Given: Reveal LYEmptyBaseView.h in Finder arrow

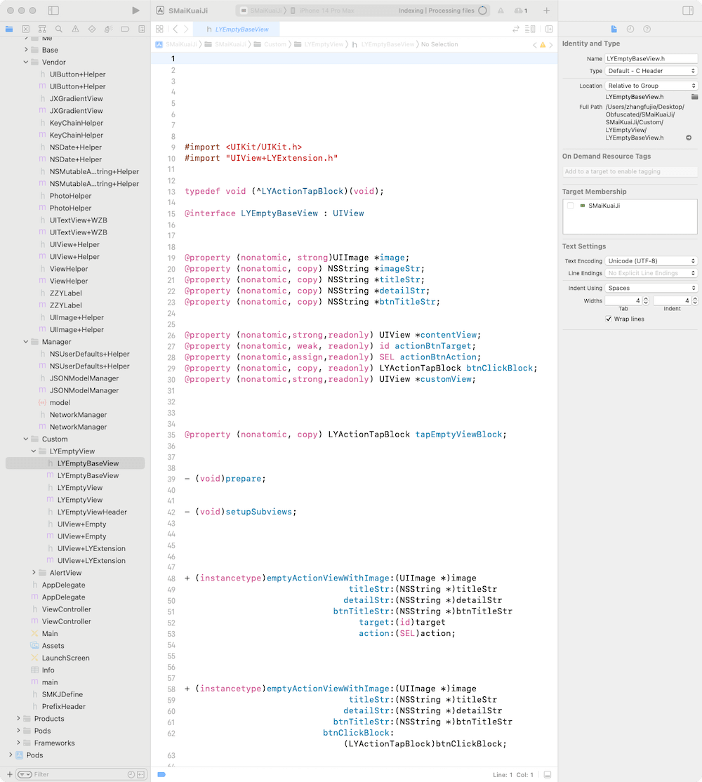Looking at the screenshot, I should click(x=689, y=138).
